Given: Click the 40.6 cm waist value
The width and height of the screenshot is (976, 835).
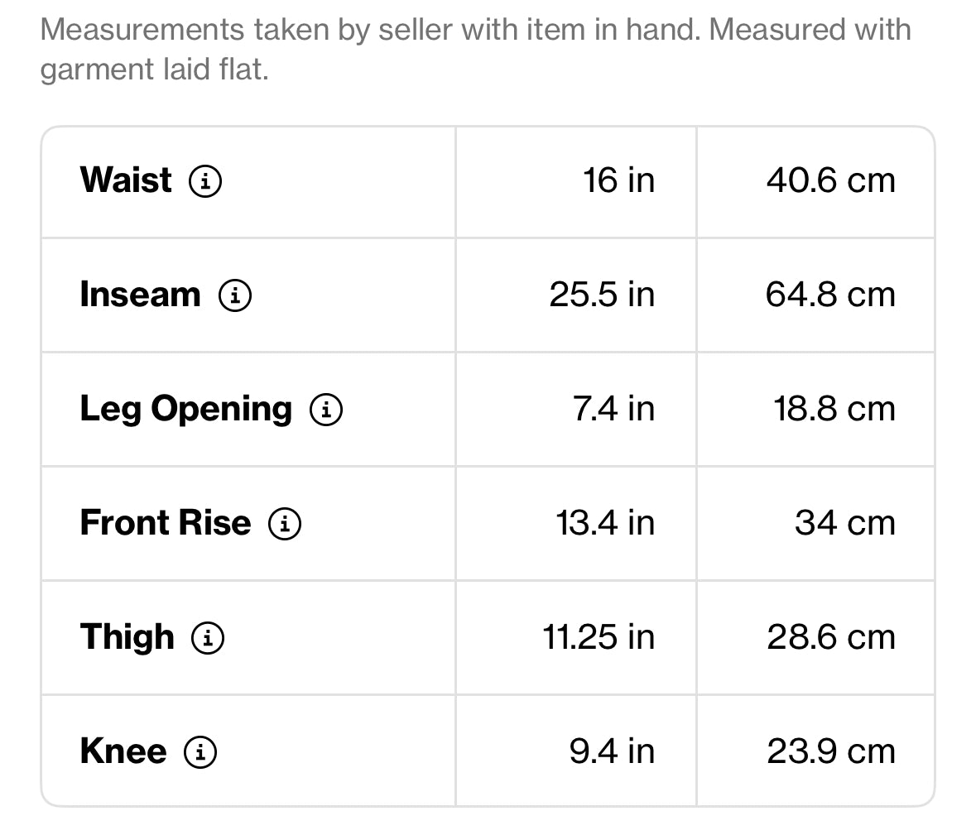Looking at the screenshot, I should (x=832, y=180).
